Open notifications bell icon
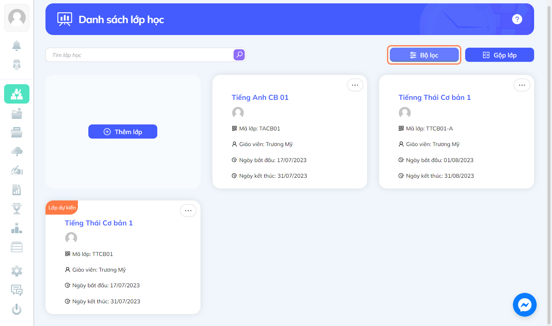This screenshot has height=326, width=552. coord(17,45)
